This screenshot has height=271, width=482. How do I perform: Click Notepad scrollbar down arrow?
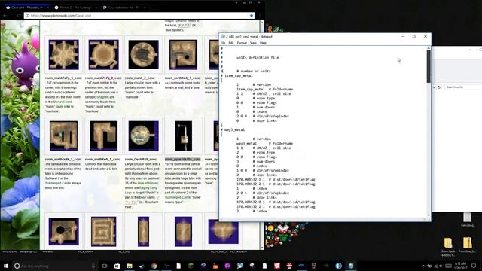[x=429, y=215]
